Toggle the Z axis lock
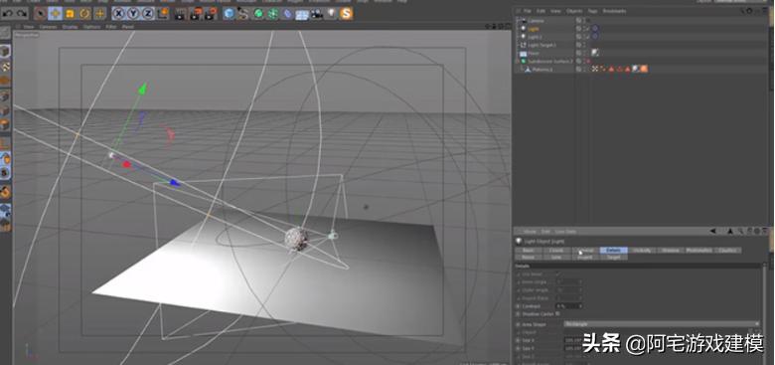 pos(147,13)
